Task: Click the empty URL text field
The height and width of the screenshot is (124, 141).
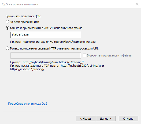Action: (46, 55)
